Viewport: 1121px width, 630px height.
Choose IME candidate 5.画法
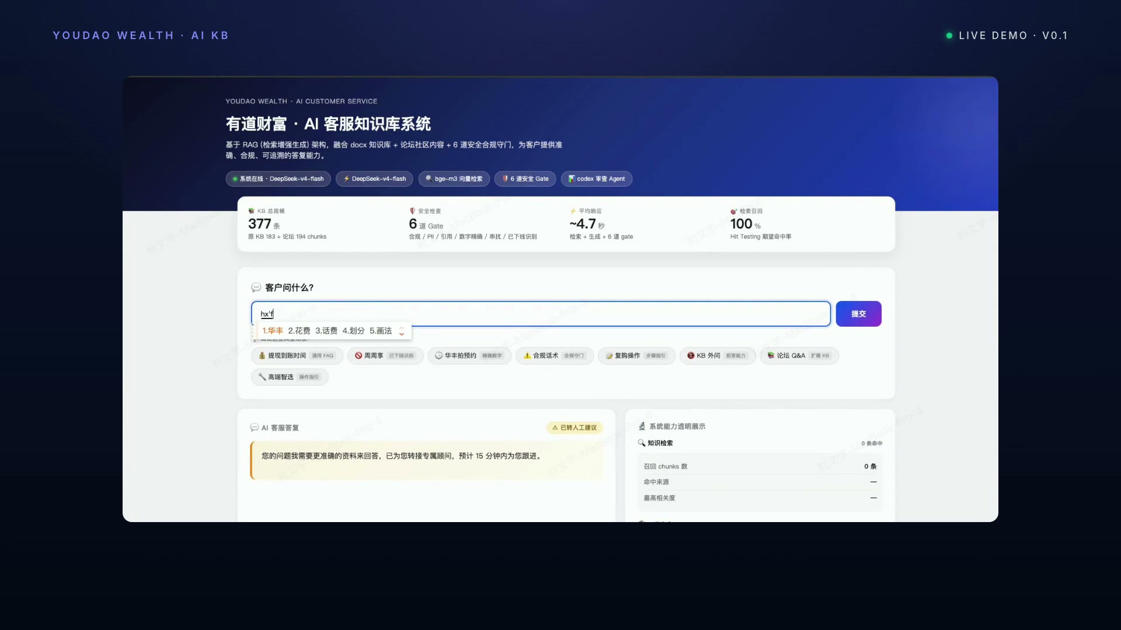tap(381, 331)
